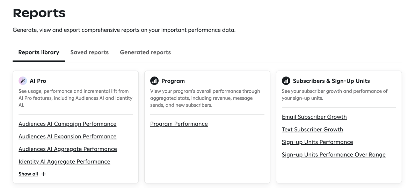
Task: Open the Sign-up Units Performance report
Action: (x=317, y=142)
